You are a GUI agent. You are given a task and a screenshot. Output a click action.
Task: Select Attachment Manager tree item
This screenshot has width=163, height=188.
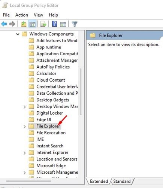[x=57, y=61]
